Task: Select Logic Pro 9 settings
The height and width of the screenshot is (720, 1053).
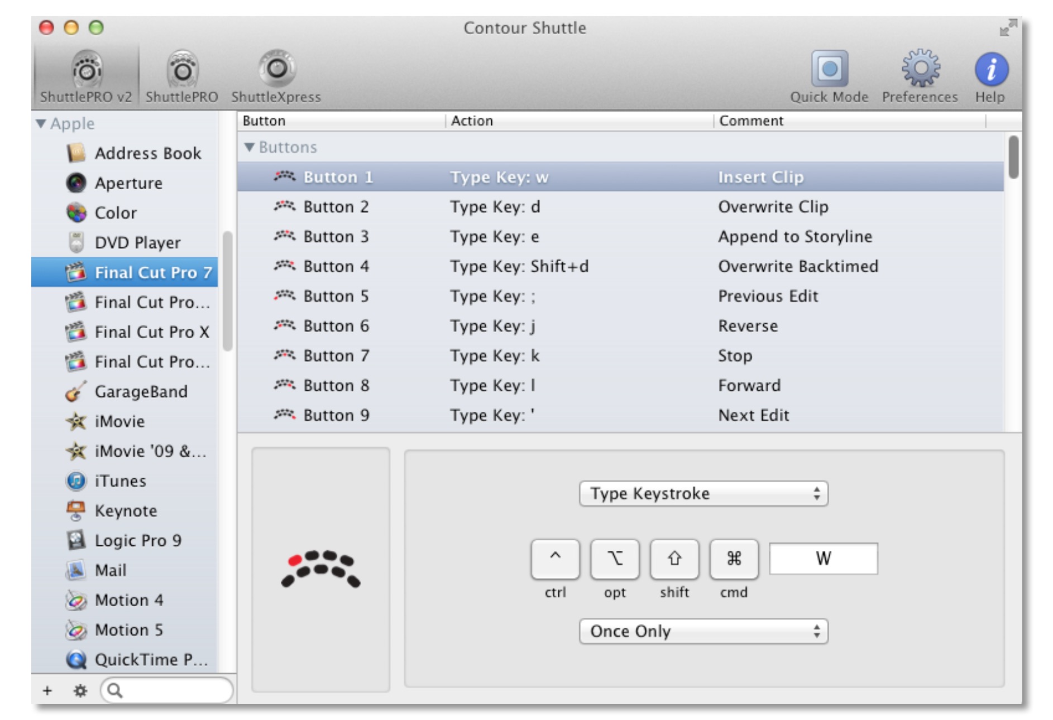Action: [125, 540]
